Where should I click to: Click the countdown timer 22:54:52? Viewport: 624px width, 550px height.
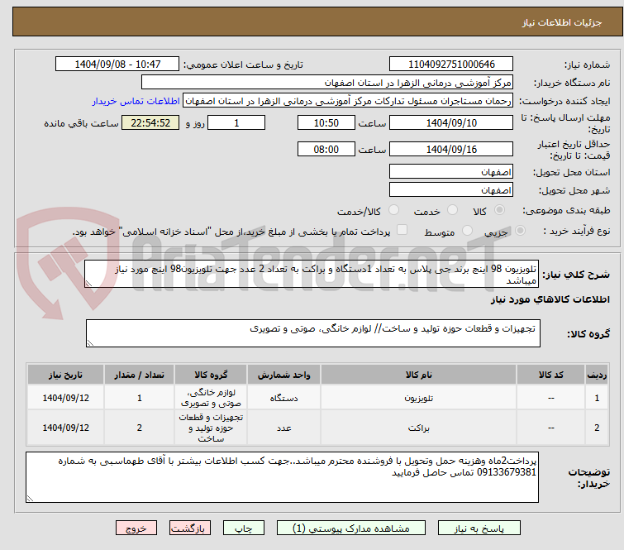tap(150, 122)
